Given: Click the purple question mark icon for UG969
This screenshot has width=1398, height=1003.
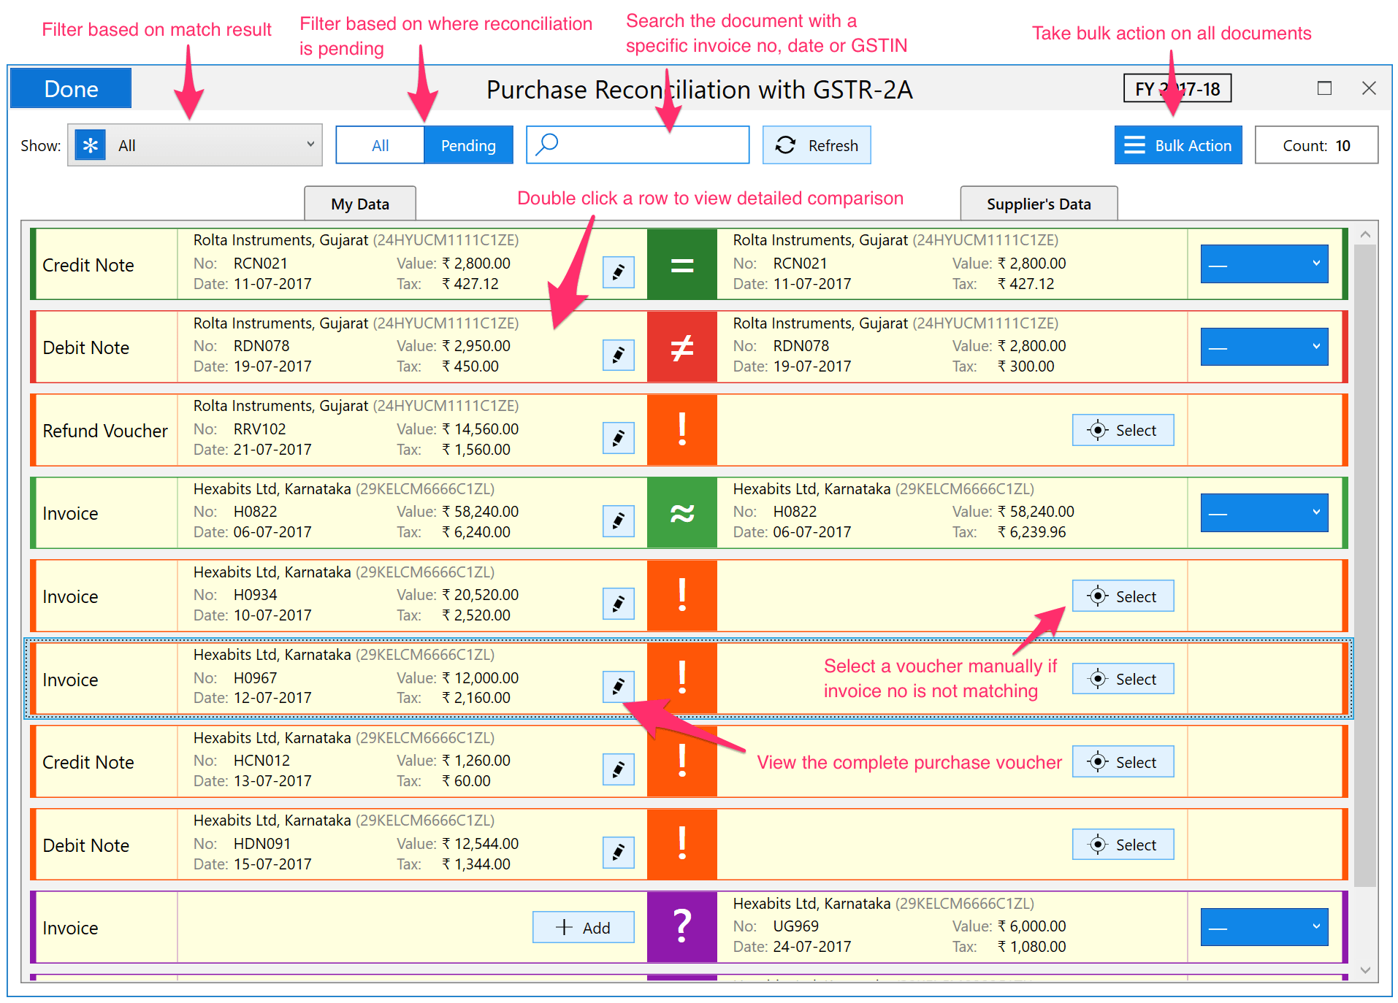Looking at the screenshot, I should tap(681, 927).
